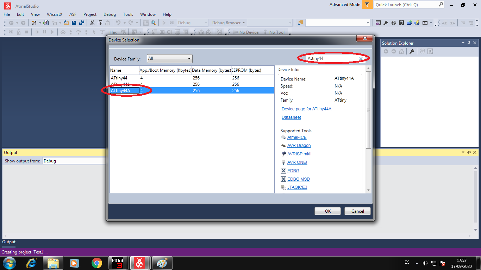This screenshot has width=481, height=270.
Task: Save the current file with the single floppy icon
Action: (74, 23)
